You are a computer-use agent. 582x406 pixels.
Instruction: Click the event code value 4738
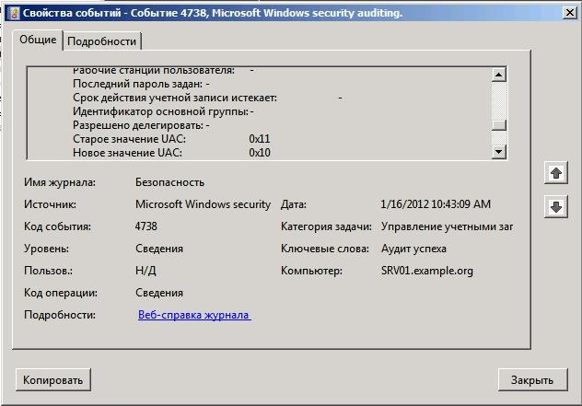click(x=145, y=226)
